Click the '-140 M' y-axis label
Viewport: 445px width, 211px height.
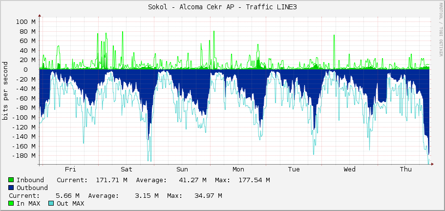tap(24, 137)
